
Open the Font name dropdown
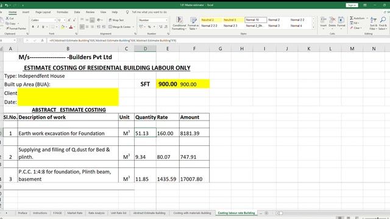pyautogui.click(x=55, y=20)
